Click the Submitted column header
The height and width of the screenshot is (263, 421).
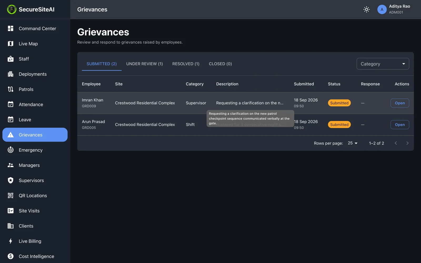click(x=304, y=84)
